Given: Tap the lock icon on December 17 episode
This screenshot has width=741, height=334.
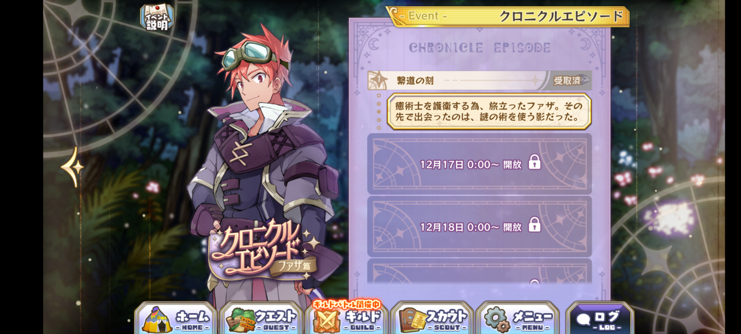Looking at the screenshot, I should 534,162.
